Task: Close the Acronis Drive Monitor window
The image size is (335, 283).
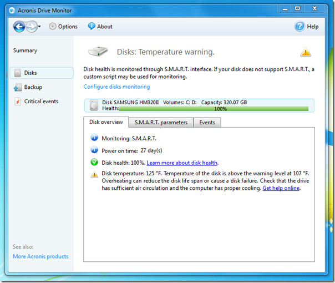Action: pos(314,9)
